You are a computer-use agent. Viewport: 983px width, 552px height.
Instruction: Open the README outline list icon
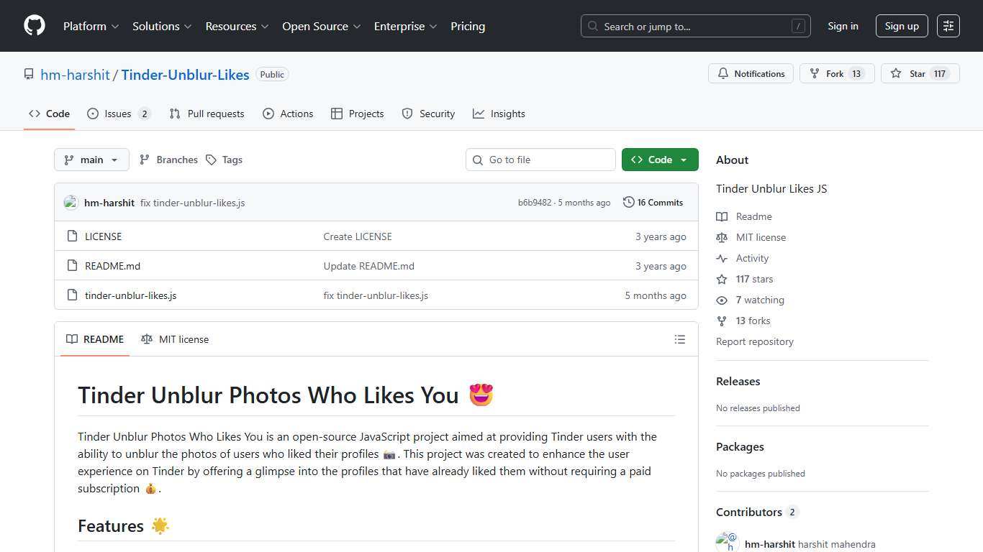click(x=679, y=339)
